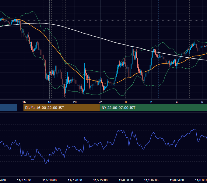This screenshot has width=207, height=183.
Task: Click the NY 22:00-07:00 JST session bar
Action: coord(153,108)
